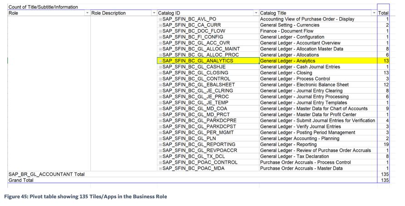Click 'Accounting View of Purchase Order - Display' cell
This screenshot has width=405, height=206.
coord(318,19)
